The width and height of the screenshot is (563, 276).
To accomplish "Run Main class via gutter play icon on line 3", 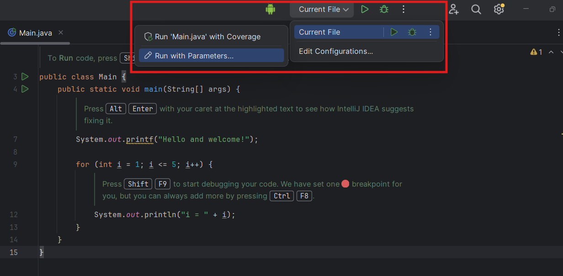I will tap(25, 77).
